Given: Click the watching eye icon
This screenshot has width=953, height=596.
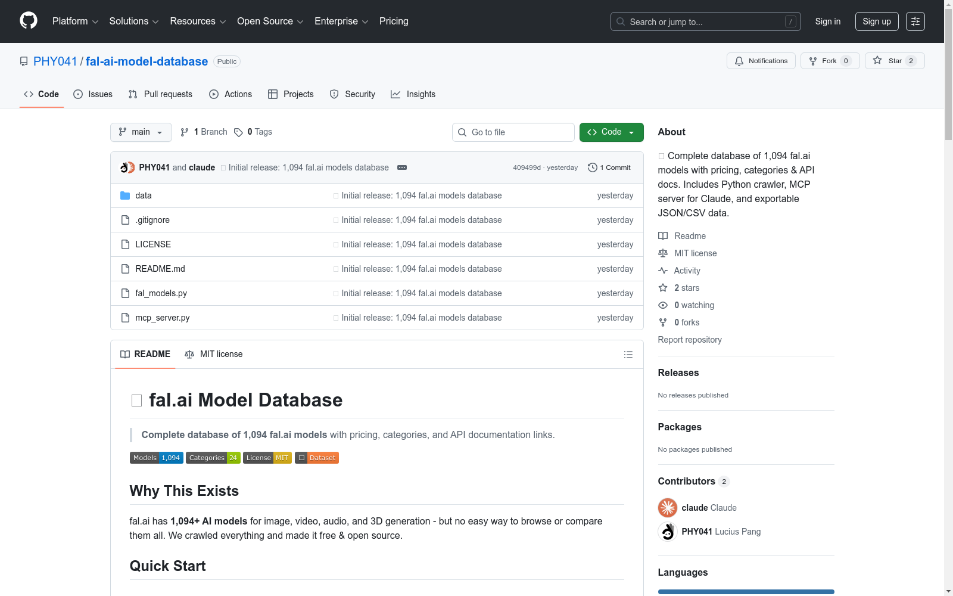Looking at the screenshot, I should (x=663, y=305).
